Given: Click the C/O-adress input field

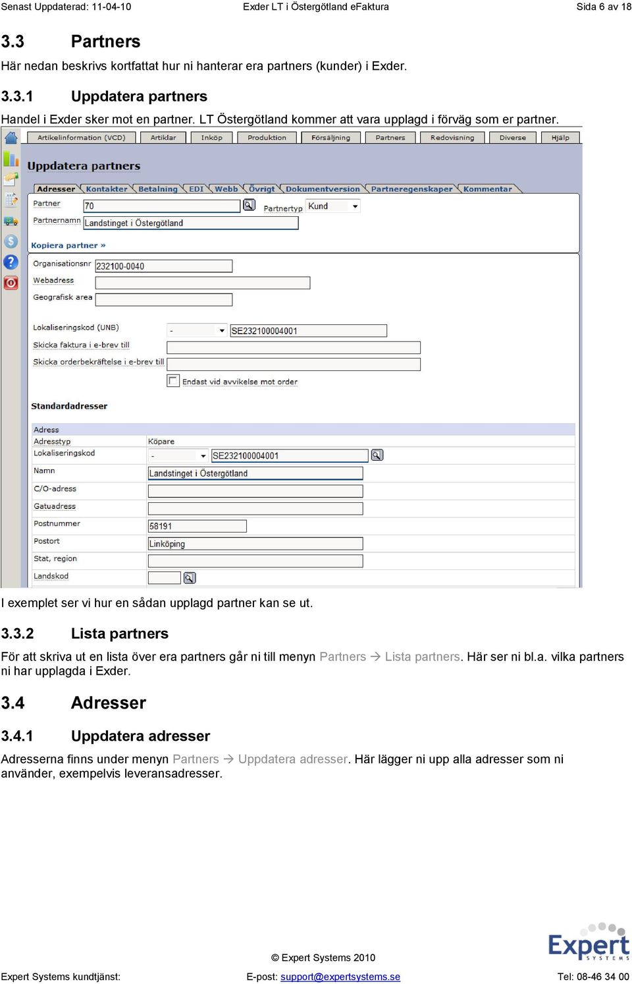Looking at the screenshot, I should pyautogui.click(x=255, y=491).
